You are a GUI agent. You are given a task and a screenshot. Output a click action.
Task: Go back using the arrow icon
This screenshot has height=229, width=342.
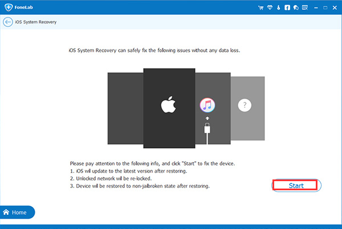(8, 22)
